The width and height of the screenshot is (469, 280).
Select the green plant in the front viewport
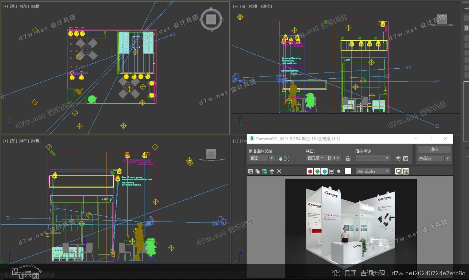(x=310, y=101)
